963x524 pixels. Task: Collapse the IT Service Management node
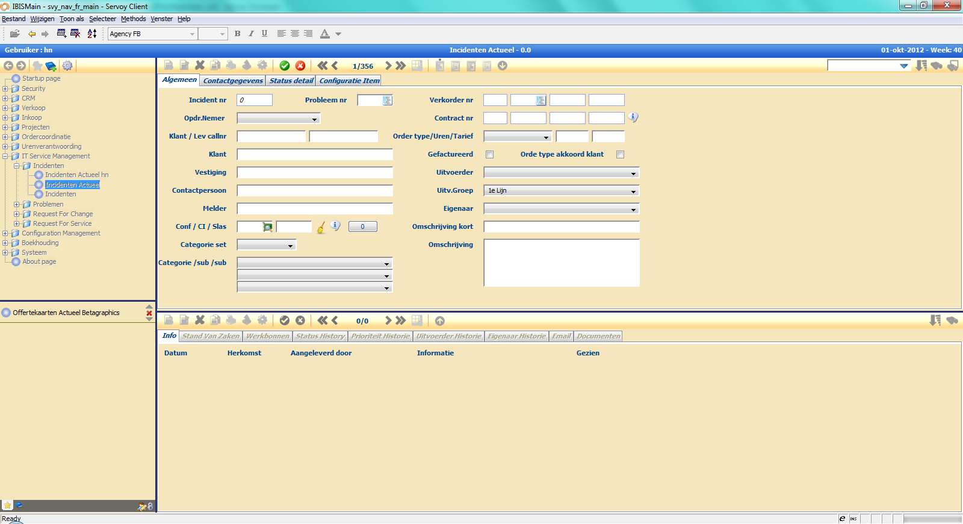click(5, 156)
